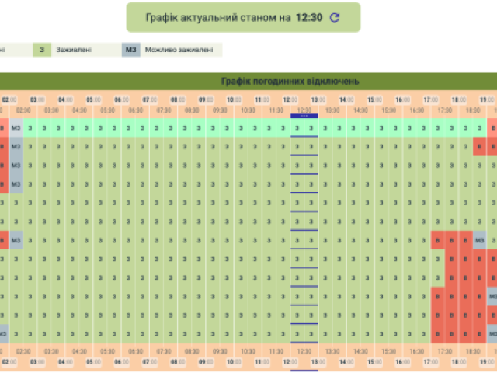
Task: Select the 08:00 hour in top header
Action: pos(178,99)
